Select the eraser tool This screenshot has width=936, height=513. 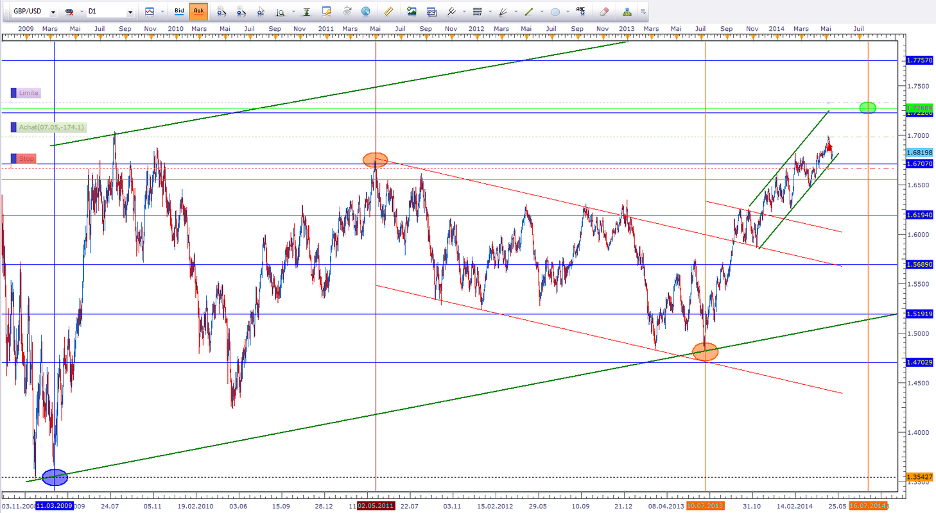(603, 12)
